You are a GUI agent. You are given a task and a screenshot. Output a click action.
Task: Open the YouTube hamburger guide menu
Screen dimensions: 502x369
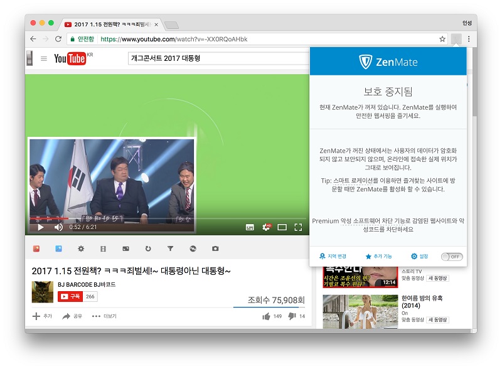44,58
